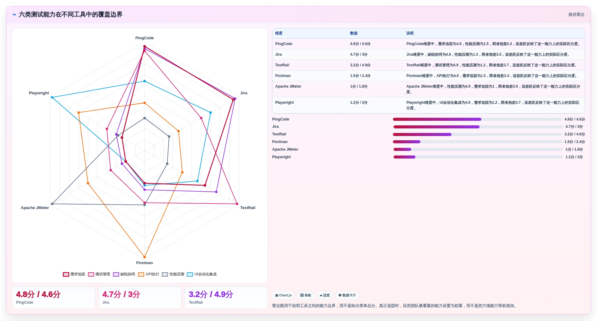
Task: Click the PingCode progress bar
Action: [x=477, y=119]
